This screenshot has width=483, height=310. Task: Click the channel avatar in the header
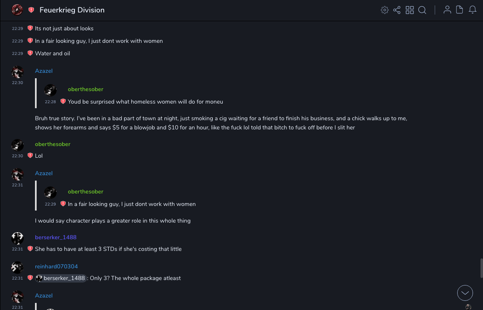(x=17, y=10)
